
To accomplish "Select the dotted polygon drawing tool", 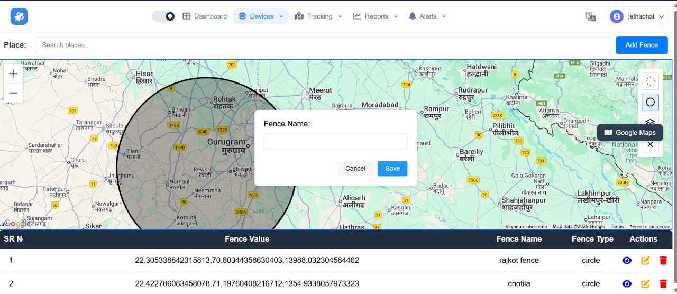I will tap(650, 81).
